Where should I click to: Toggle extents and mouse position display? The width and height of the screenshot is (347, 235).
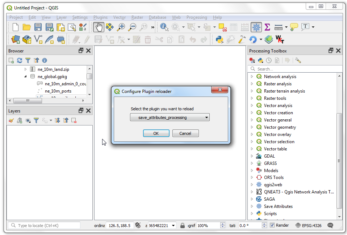pos(138,225)
